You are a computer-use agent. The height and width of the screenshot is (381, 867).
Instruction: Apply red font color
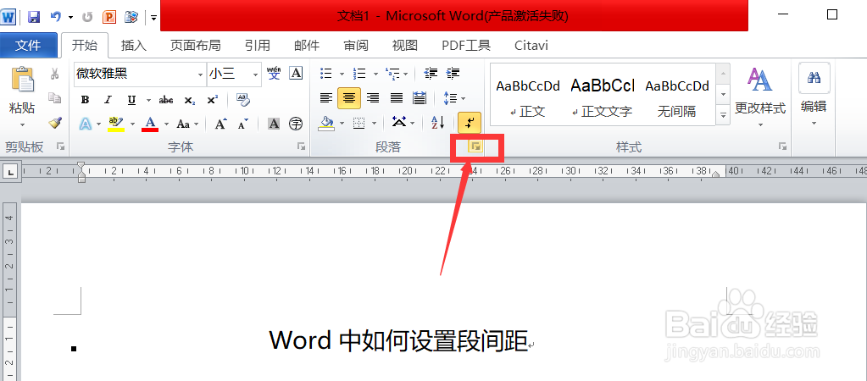[x=150, y=124]
